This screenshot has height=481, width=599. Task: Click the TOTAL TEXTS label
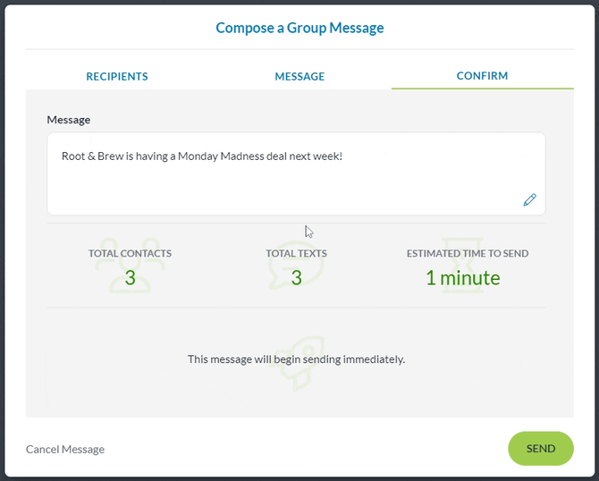tap(296, 253)
